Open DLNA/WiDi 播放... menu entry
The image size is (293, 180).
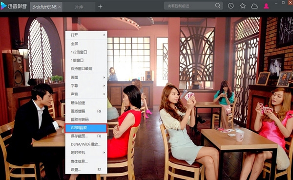[x=86, y=144]
